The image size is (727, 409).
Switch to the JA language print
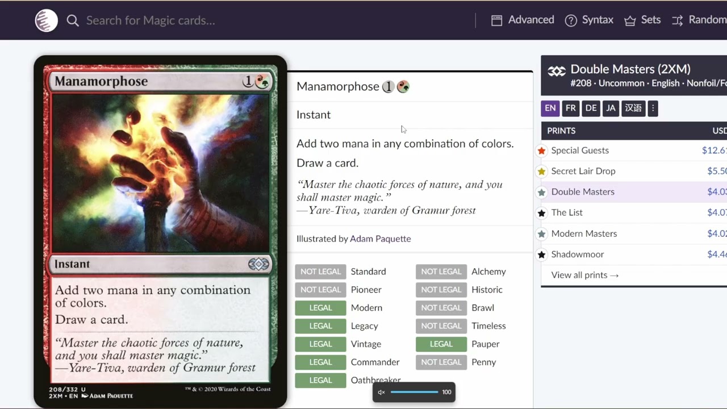tap(611, 108)
